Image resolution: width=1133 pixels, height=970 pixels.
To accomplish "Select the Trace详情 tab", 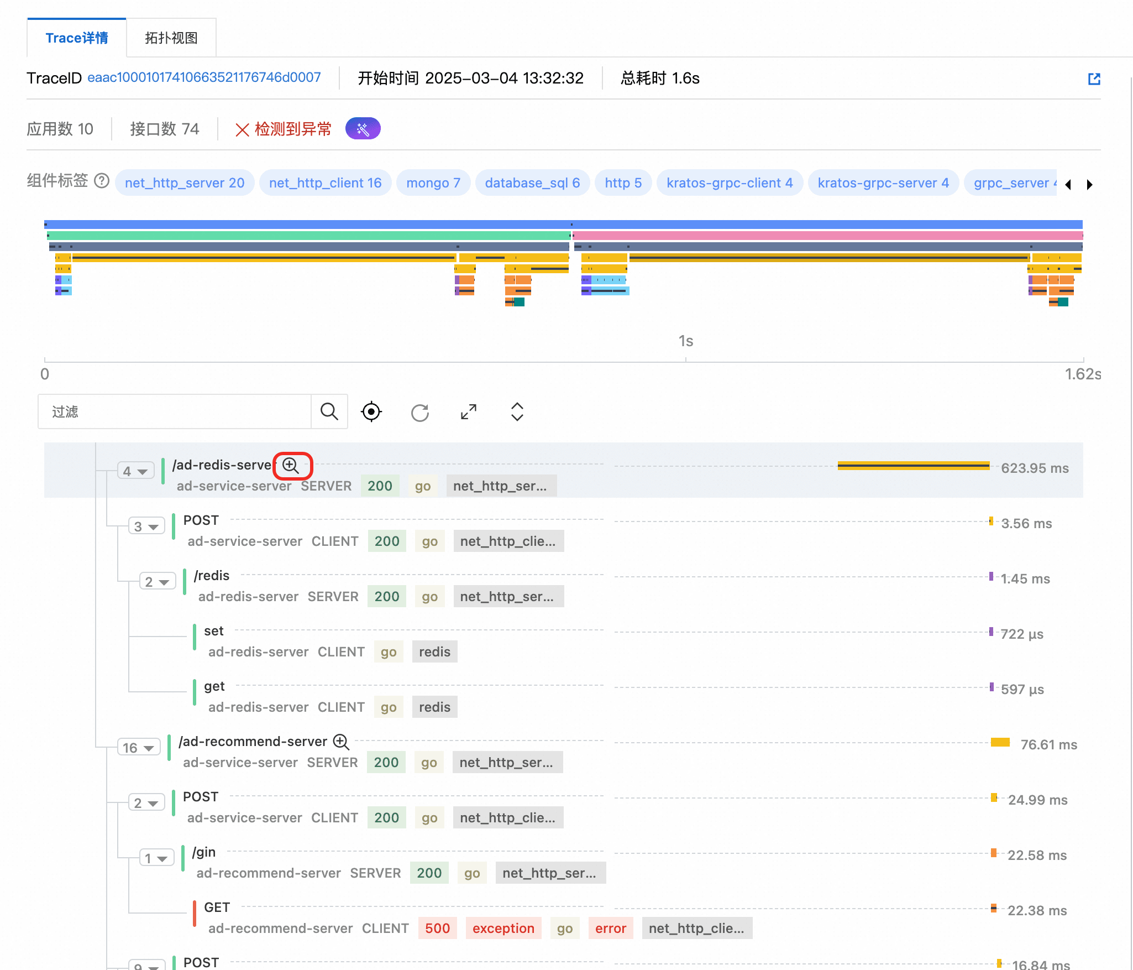I will click(77, 38).
